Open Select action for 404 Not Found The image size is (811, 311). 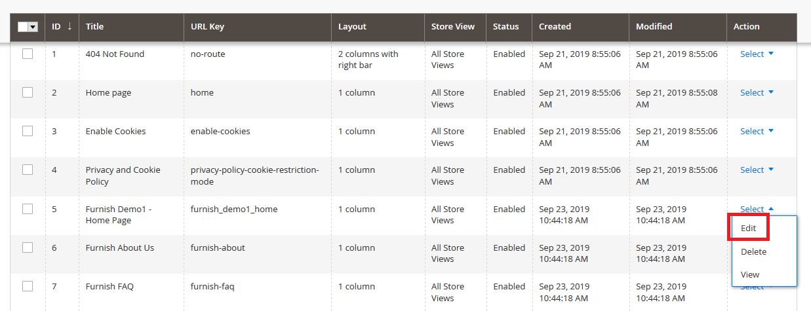point(757,54)
